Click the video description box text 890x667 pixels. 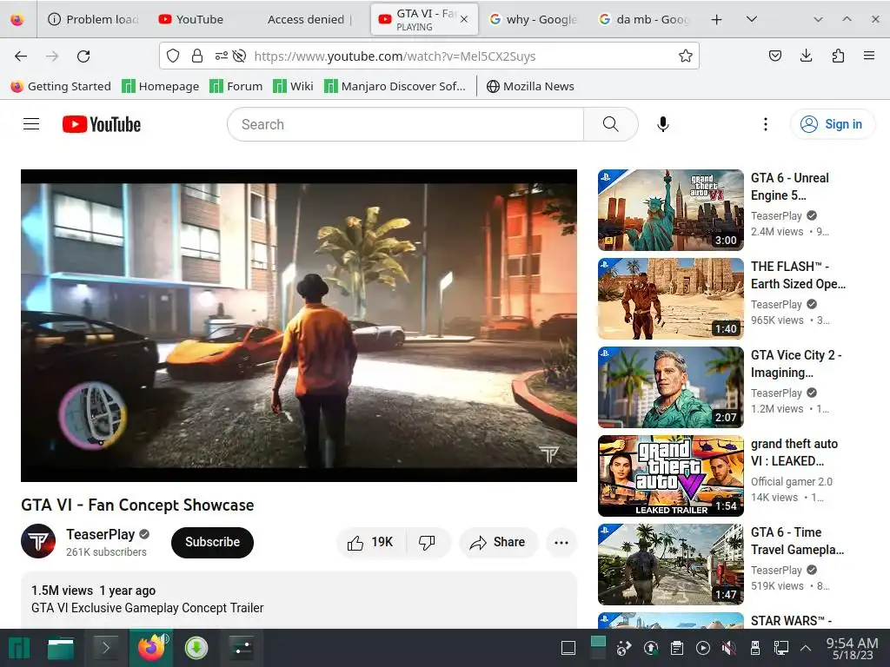[147, 608]
